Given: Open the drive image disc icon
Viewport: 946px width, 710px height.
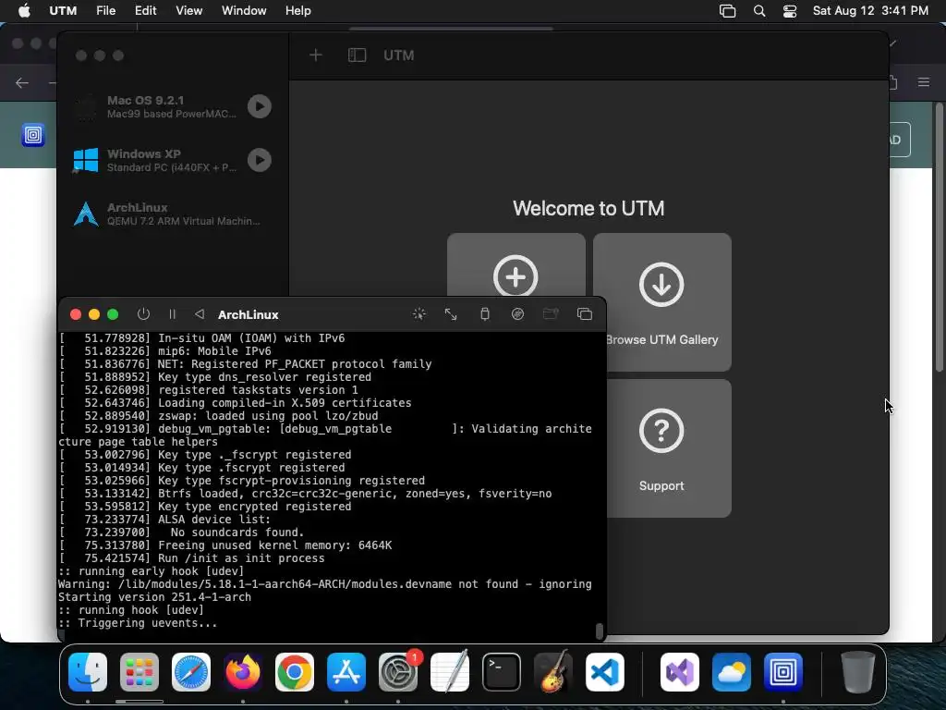Looking at the screenshot, I should (x=517, y=314).
